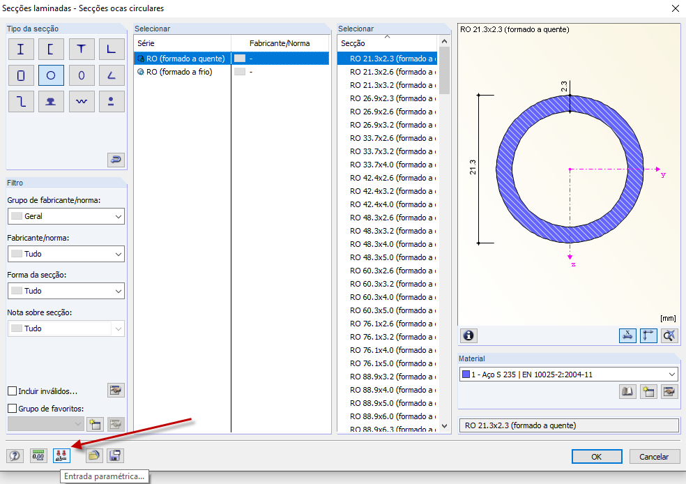Select the Z-section type icon
686x484 pixels.
coord(21,102)
